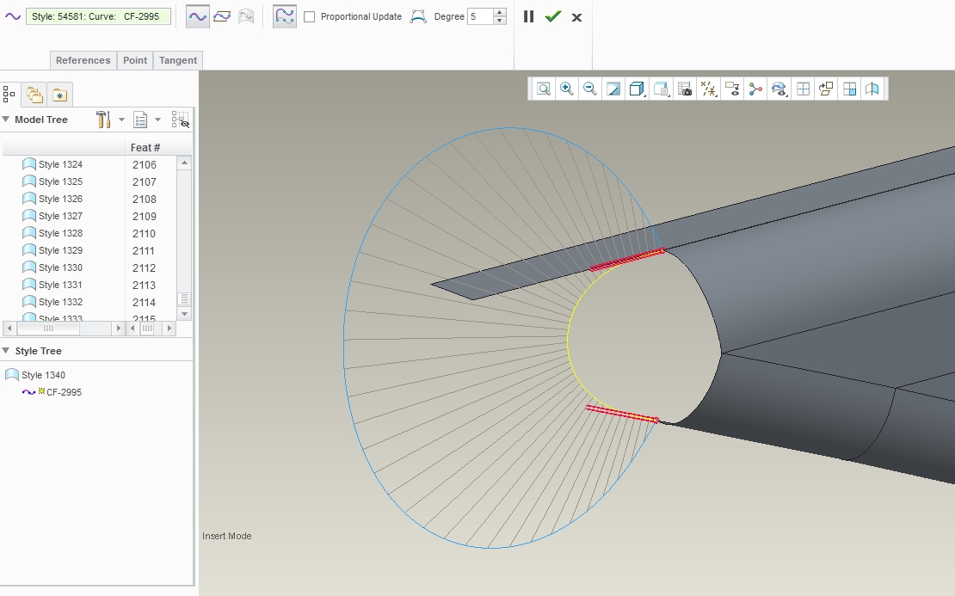Toggle the control points editing button
The height and width of the screenshot is (596, 955).
pos(285,16)
